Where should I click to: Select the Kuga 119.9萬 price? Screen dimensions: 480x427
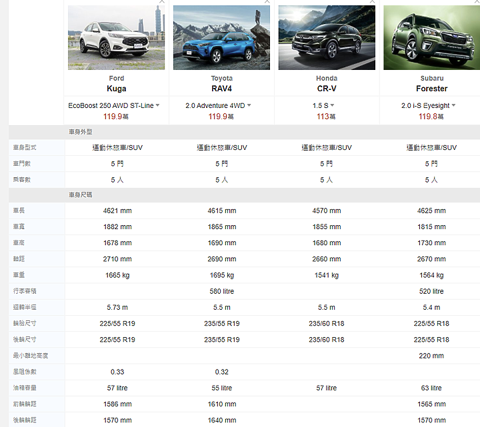pos(116,117)
